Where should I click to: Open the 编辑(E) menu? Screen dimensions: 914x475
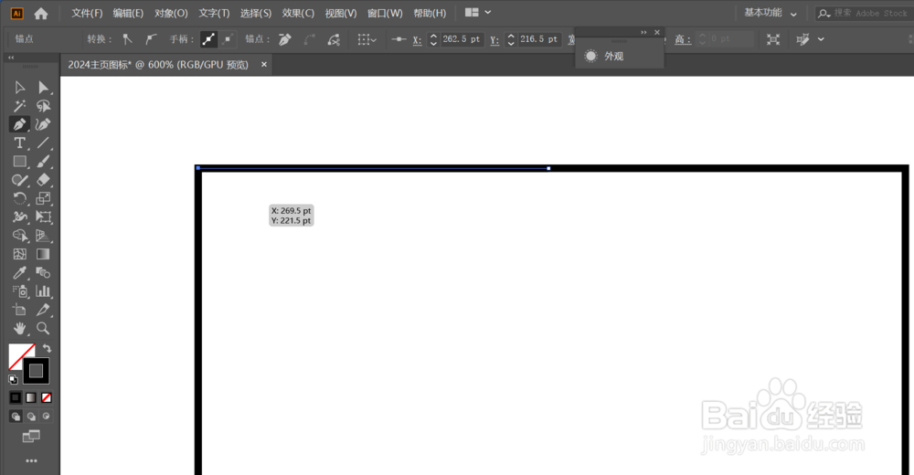pos(128,13)
